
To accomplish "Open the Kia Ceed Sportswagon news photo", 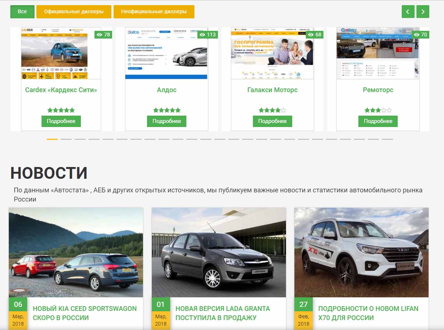I will click(76, 253).
